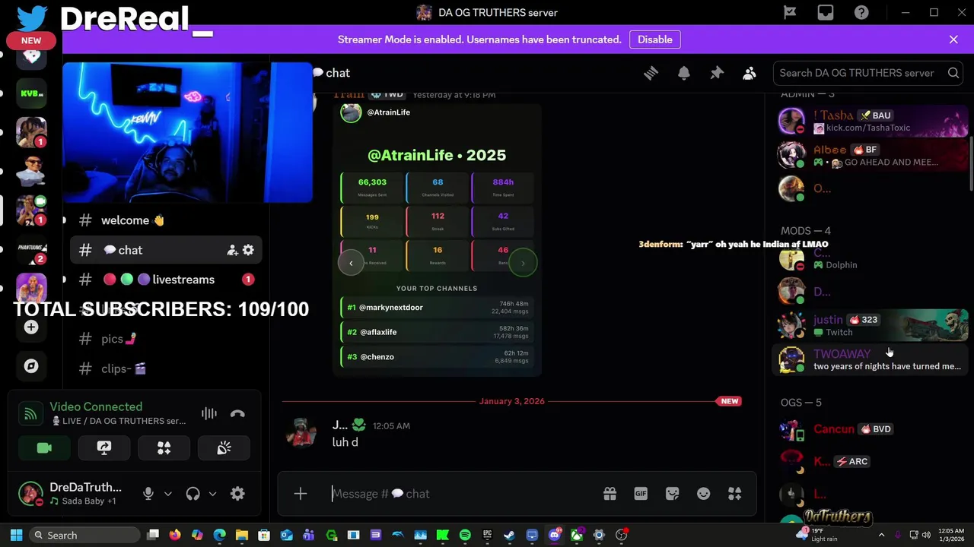The image size is (974, 547).
Task: Open connection status signal icon
Action: [30, 414]
